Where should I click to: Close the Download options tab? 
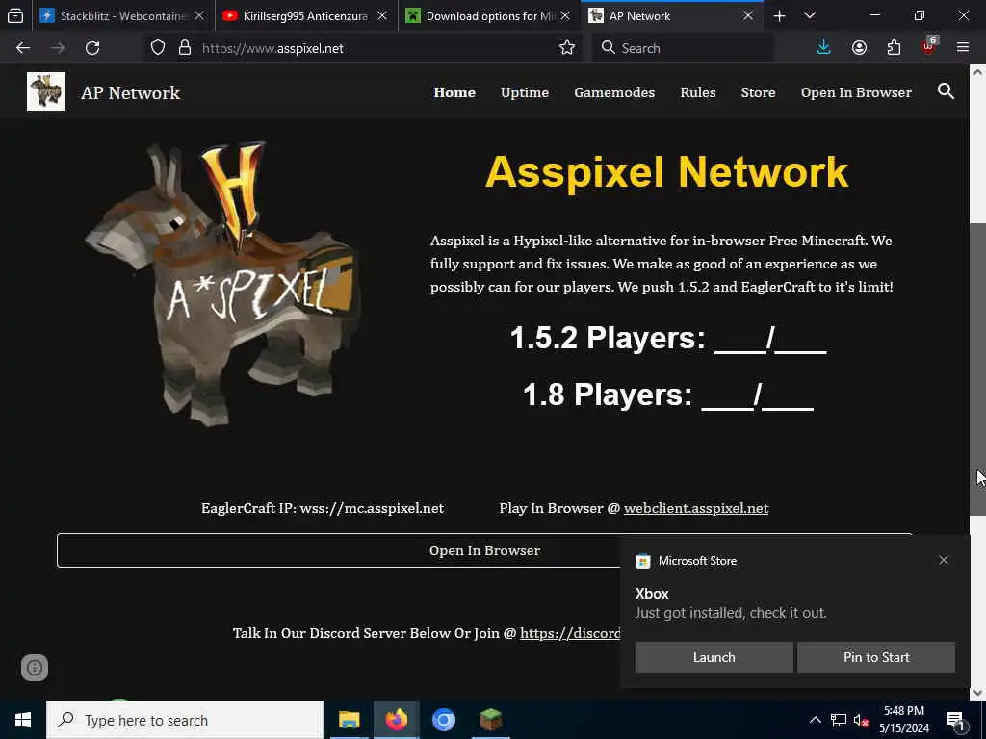(x=565, y=15)
